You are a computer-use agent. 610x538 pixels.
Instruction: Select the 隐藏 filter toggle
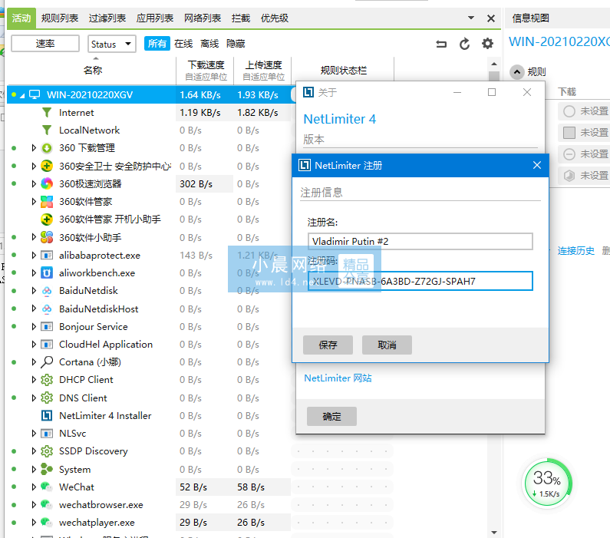(236, 44)
